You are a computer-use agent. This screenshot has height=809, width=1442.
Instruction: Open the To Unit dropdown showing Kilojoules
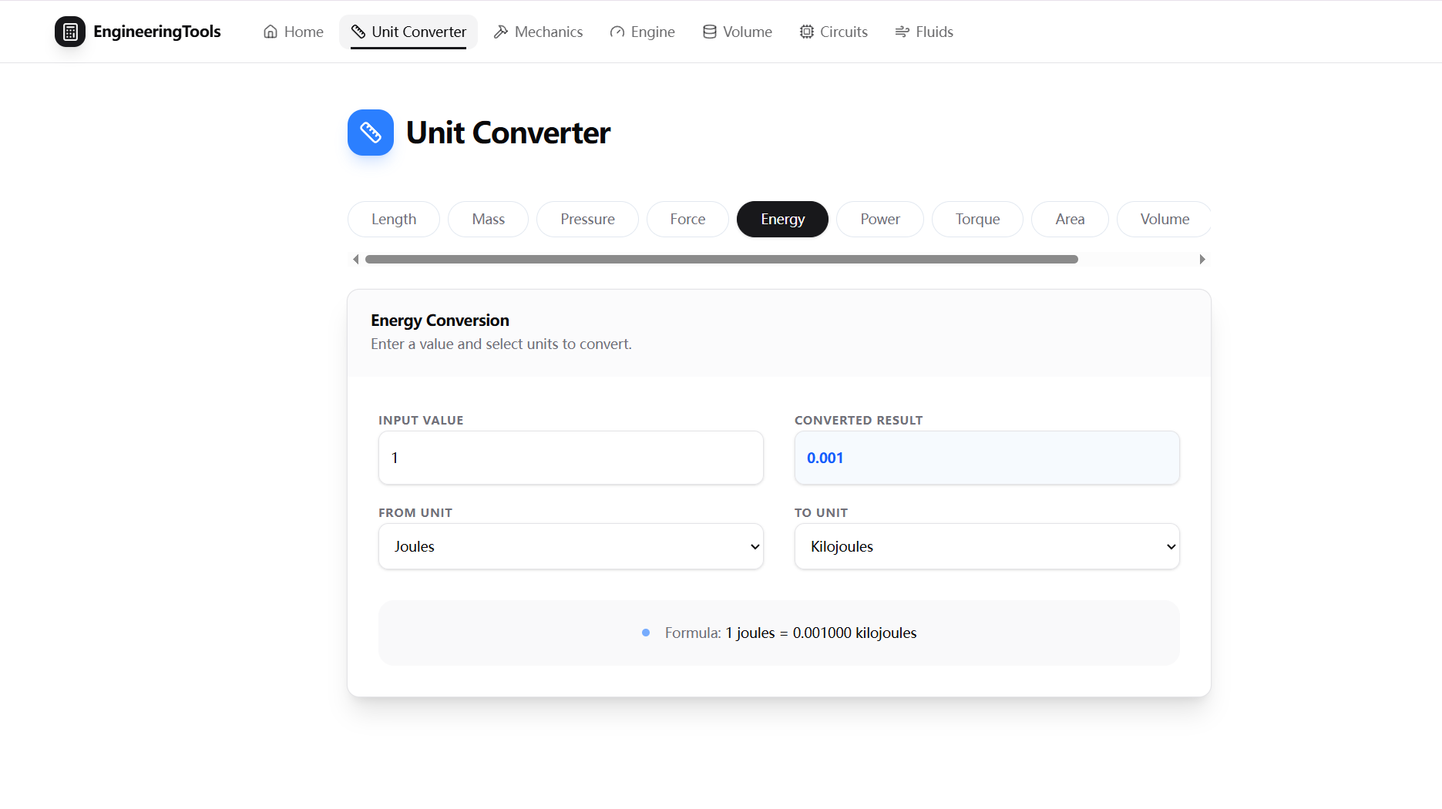click(x=987, y=546)
